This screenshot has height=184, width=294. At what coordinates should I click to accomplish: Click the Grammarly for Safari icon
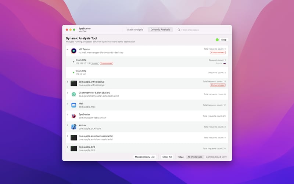point(74,94)
